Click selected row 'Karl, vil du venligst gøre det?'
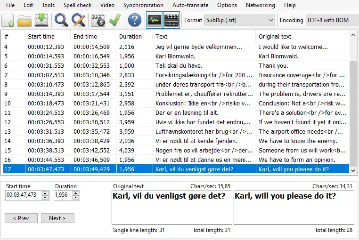 tap(176, 169)
